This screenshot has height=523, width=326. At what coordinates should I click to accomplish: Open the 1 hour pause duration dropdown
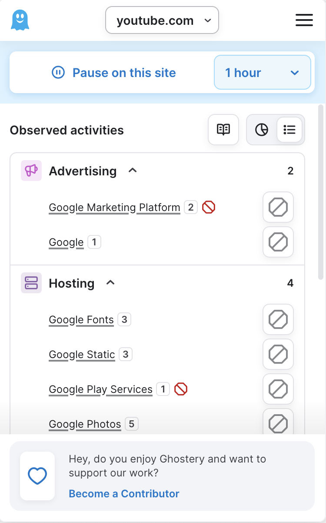pyautogui.click(x=262, y=72)
